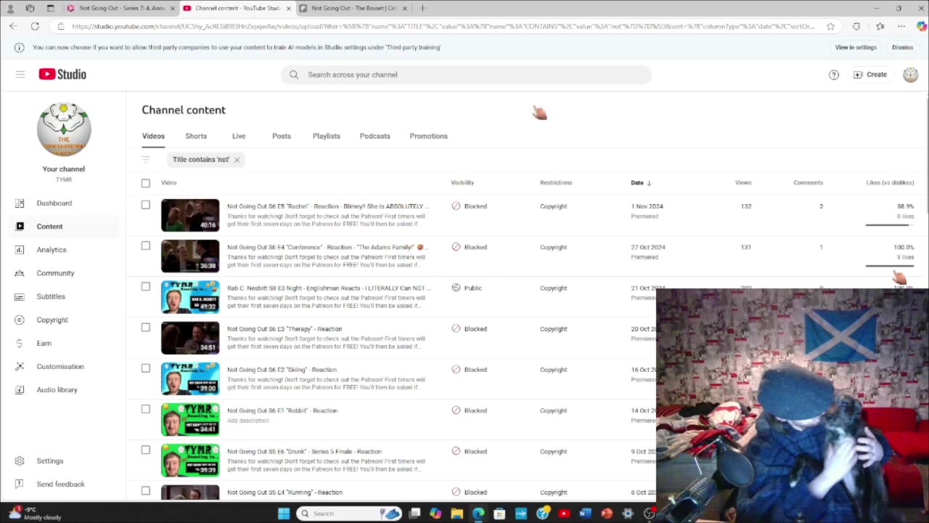The image size is (929, 523).
Task: Click the Views column header
Action: click(x=743, y=183)
